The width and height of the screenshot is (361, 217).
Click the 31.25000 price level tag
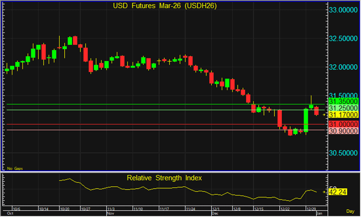342,107
